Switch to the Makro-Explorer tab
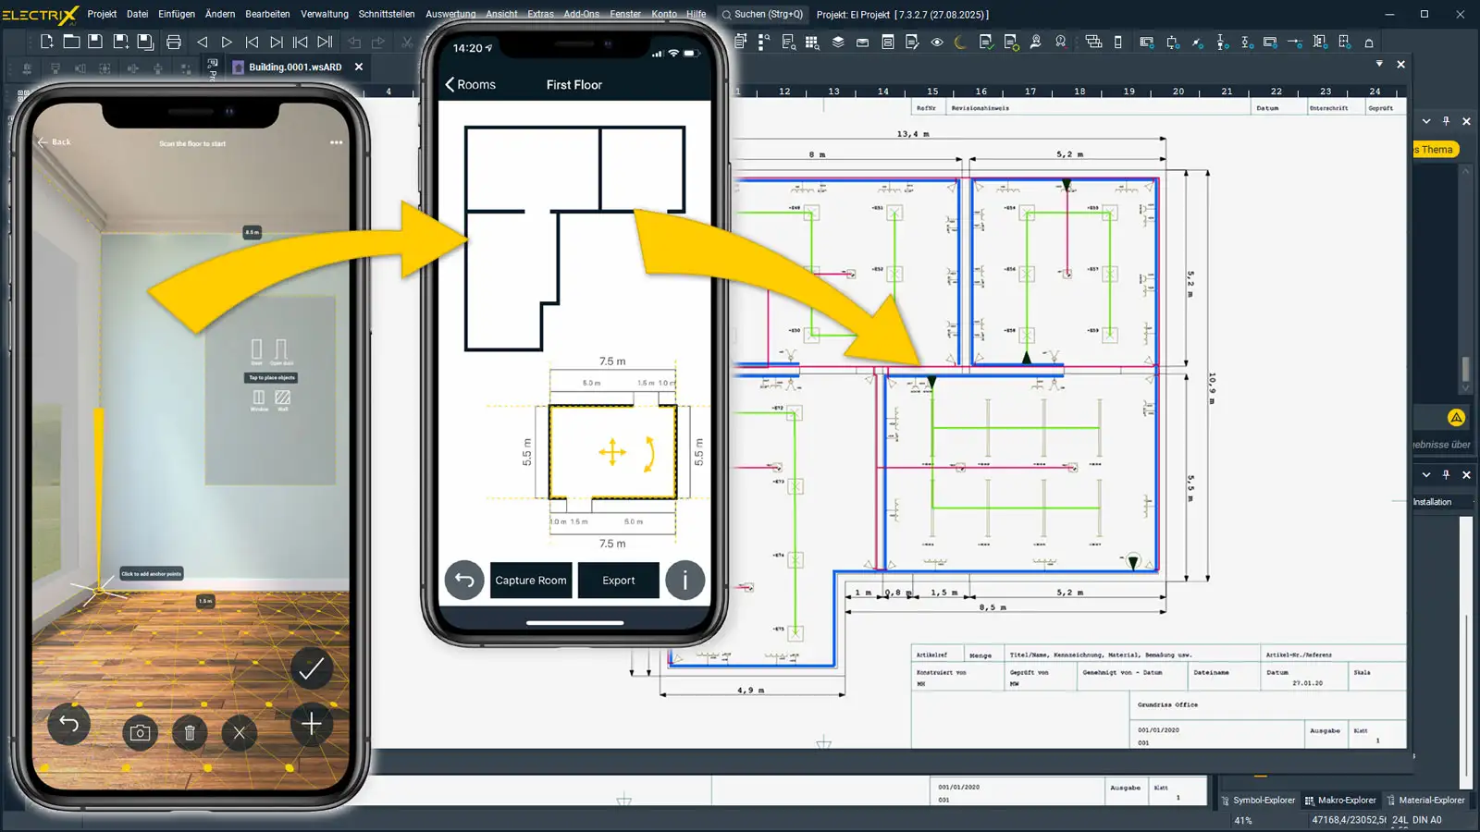The width and height of the screenshot is (1480, 832). (1340, 800)
